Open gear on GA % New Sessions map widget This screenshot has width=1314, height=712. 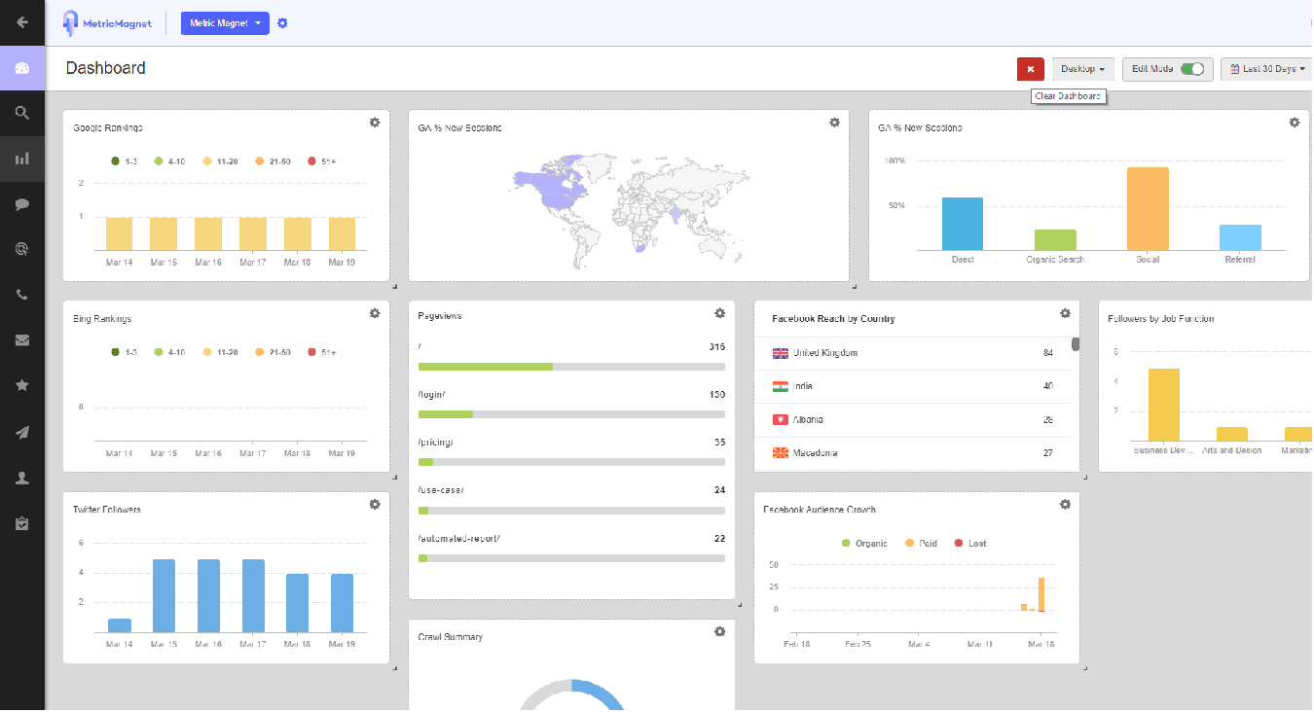(834, 123)
